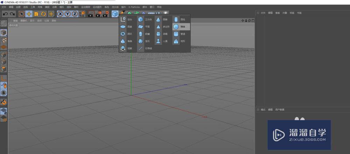Open the viewport 摄像机 menu
This screenshot has width=350, height=154.
pyautogui.click(x=24, y=21)
